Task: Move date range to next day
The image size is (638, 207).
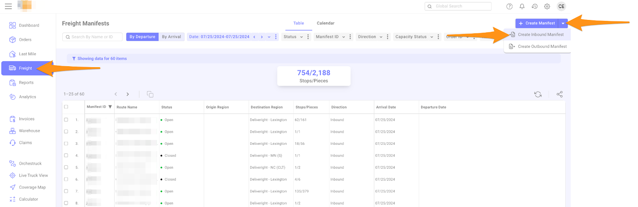Action: click(x=262, y=37)
